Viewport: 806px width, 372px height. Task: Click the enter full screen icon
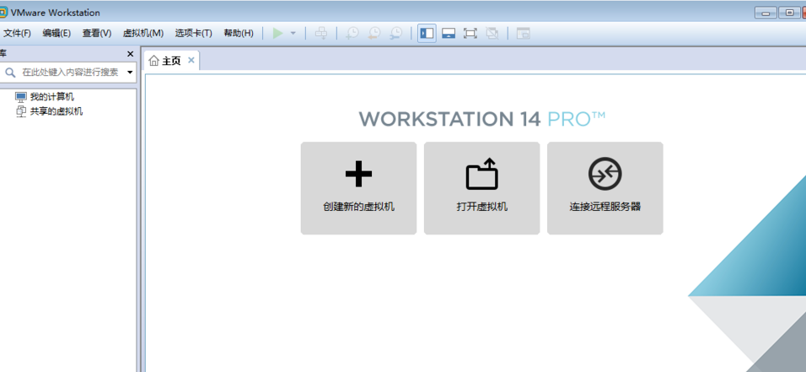470,34
